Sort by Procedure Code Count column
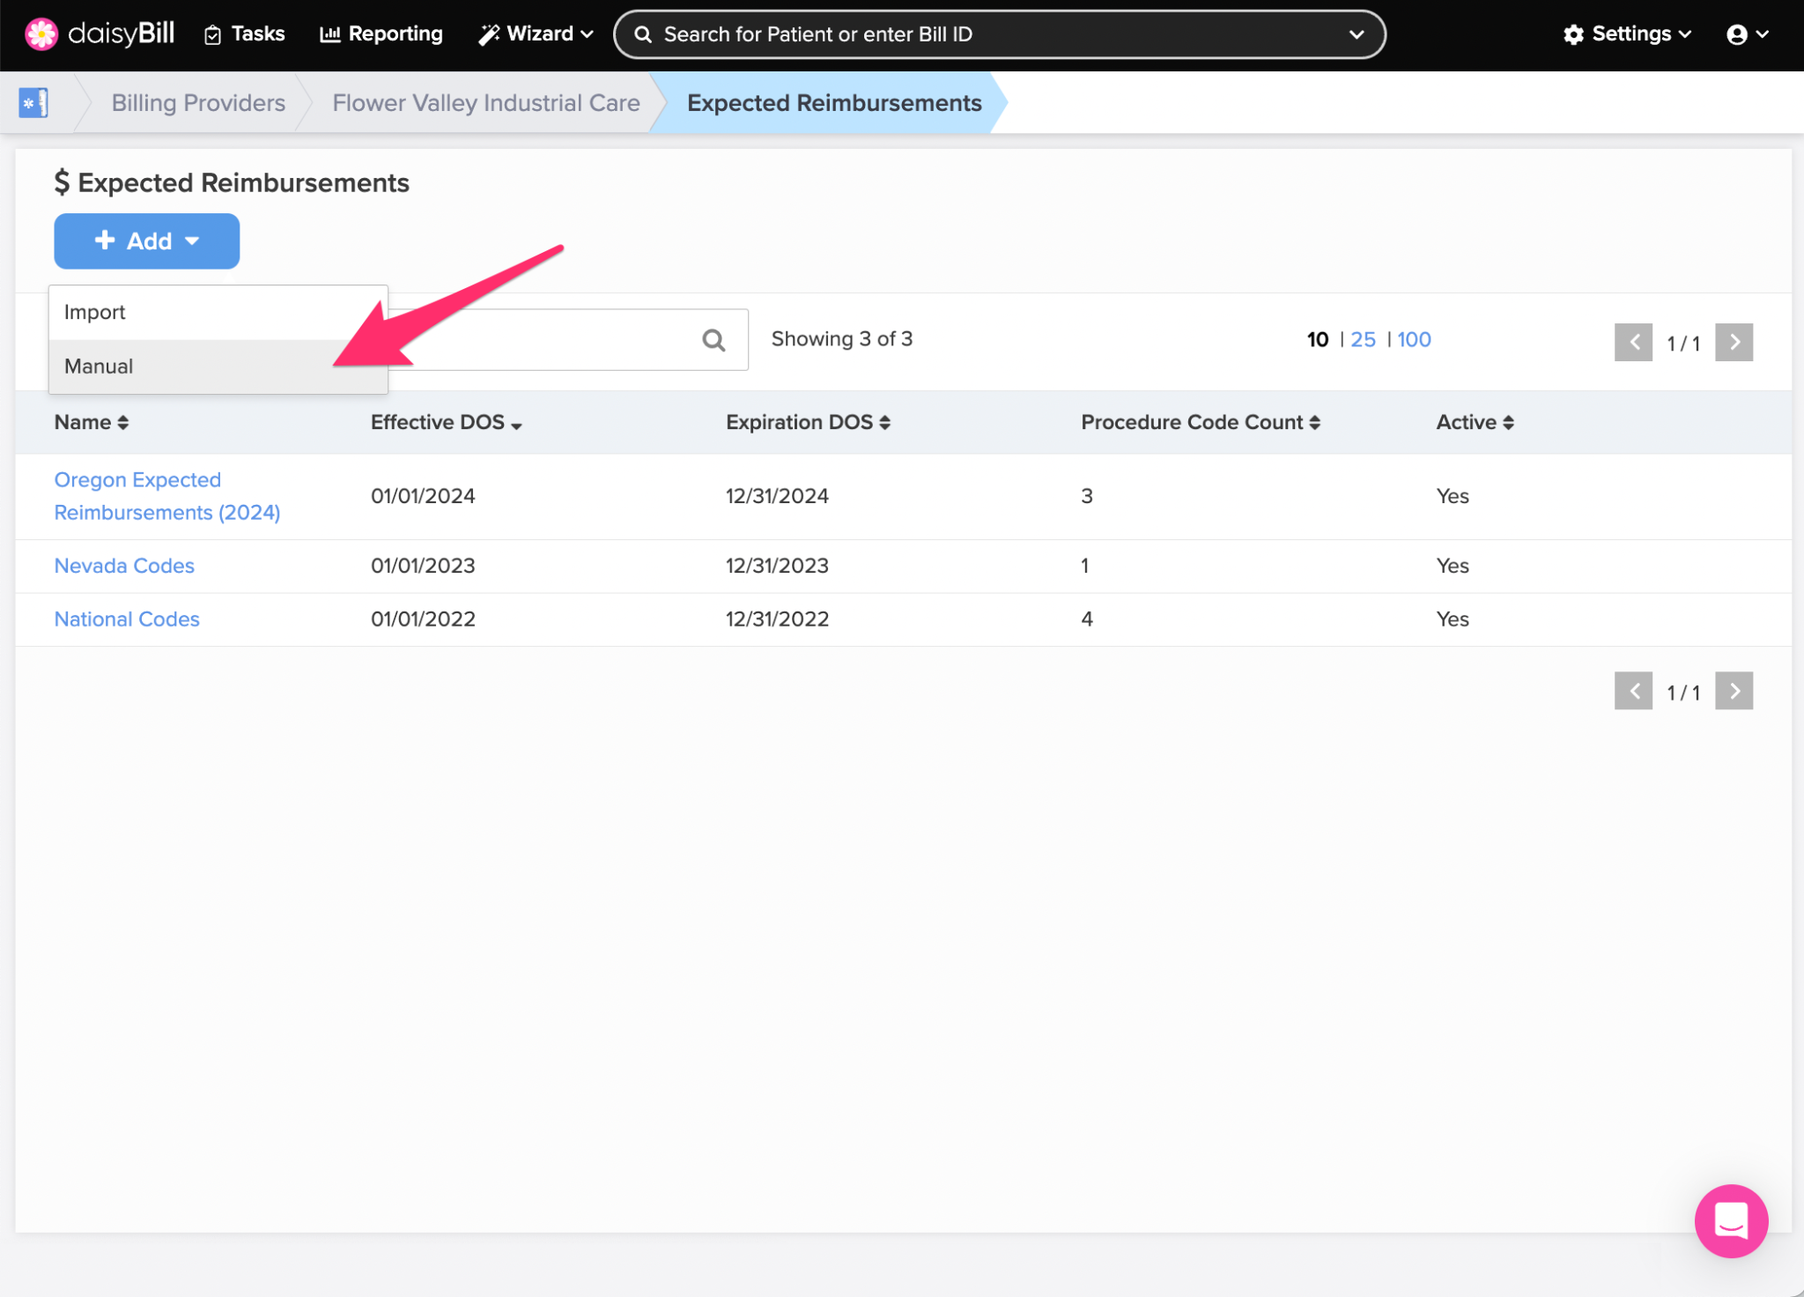 pos(1200,422)
